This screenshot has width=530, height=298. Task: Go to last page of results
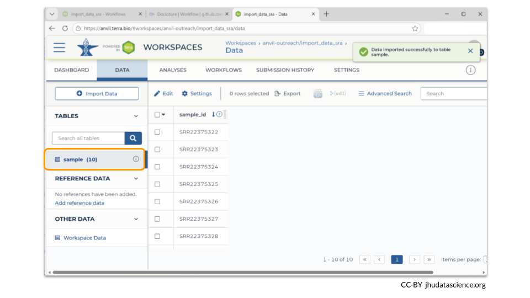click(429, 259)
